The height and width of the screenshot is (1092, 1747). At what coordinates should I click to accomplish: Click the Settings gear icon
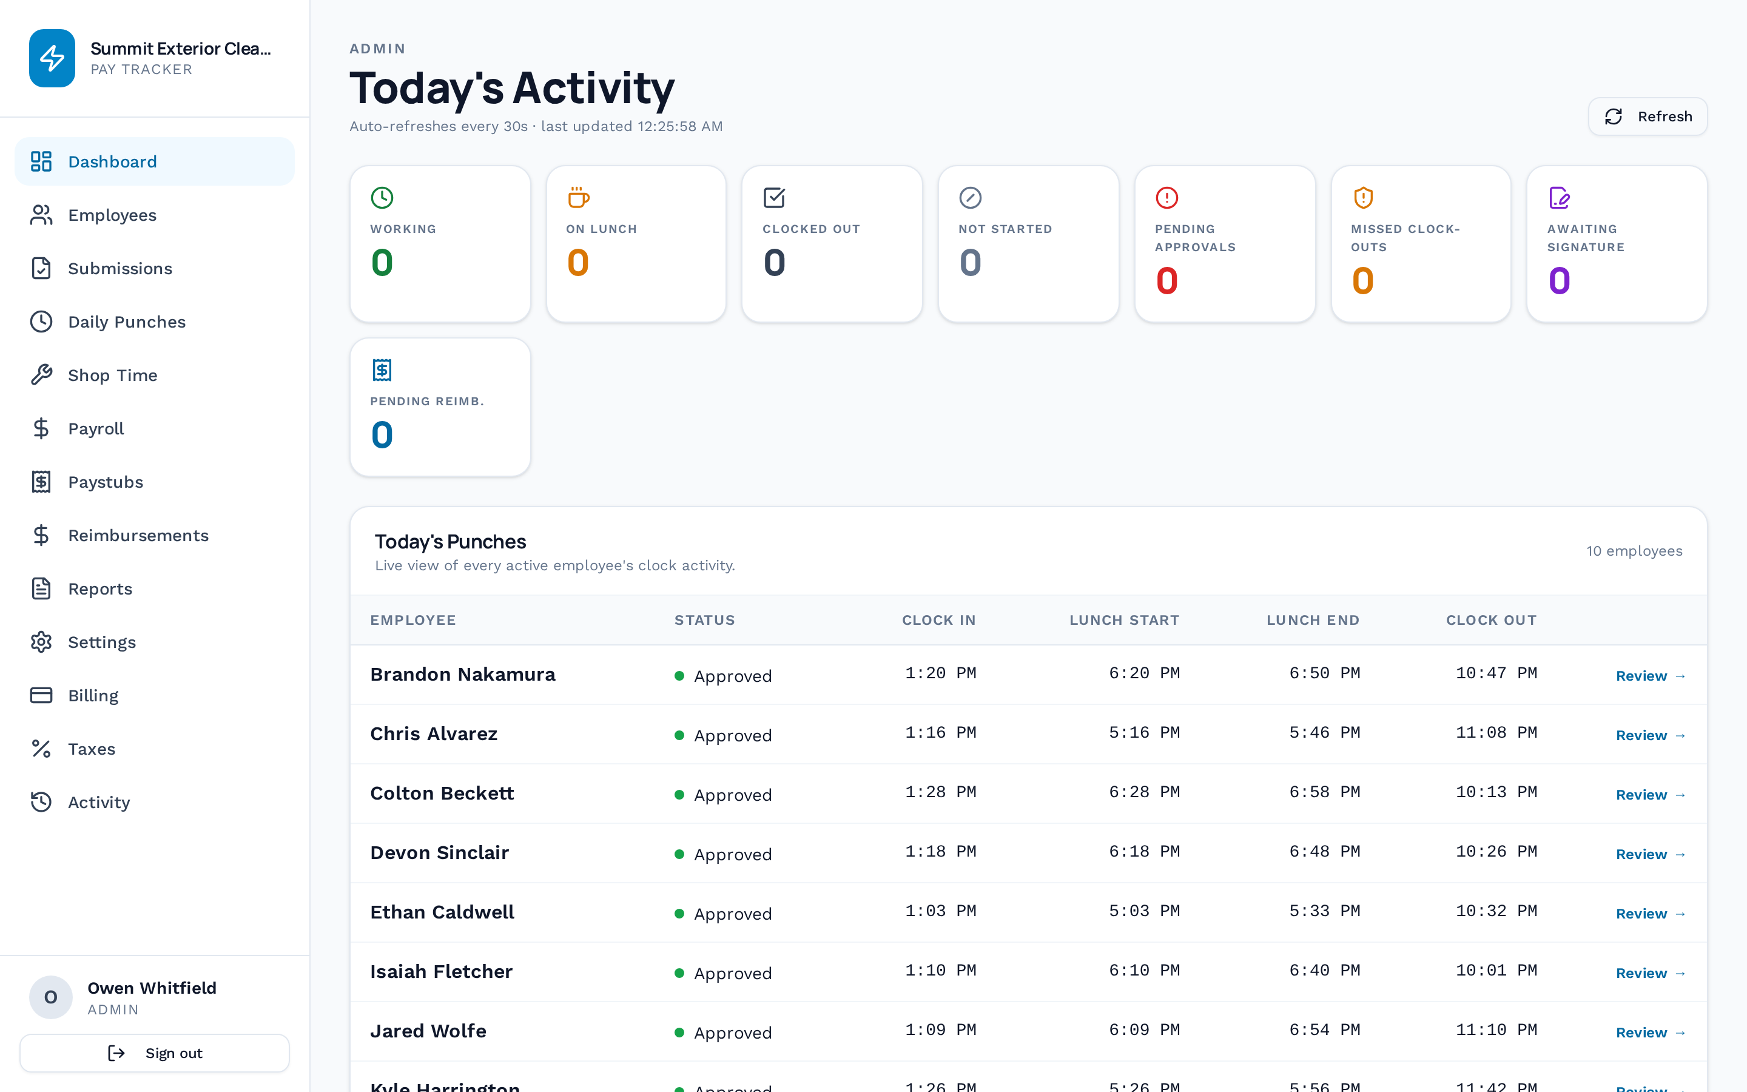tap(41, 642)
